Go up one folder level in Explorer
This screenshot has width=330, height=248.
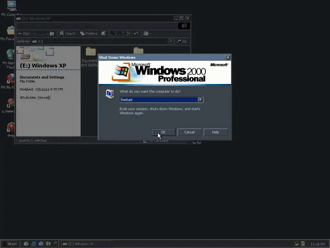tap(52, 34)
